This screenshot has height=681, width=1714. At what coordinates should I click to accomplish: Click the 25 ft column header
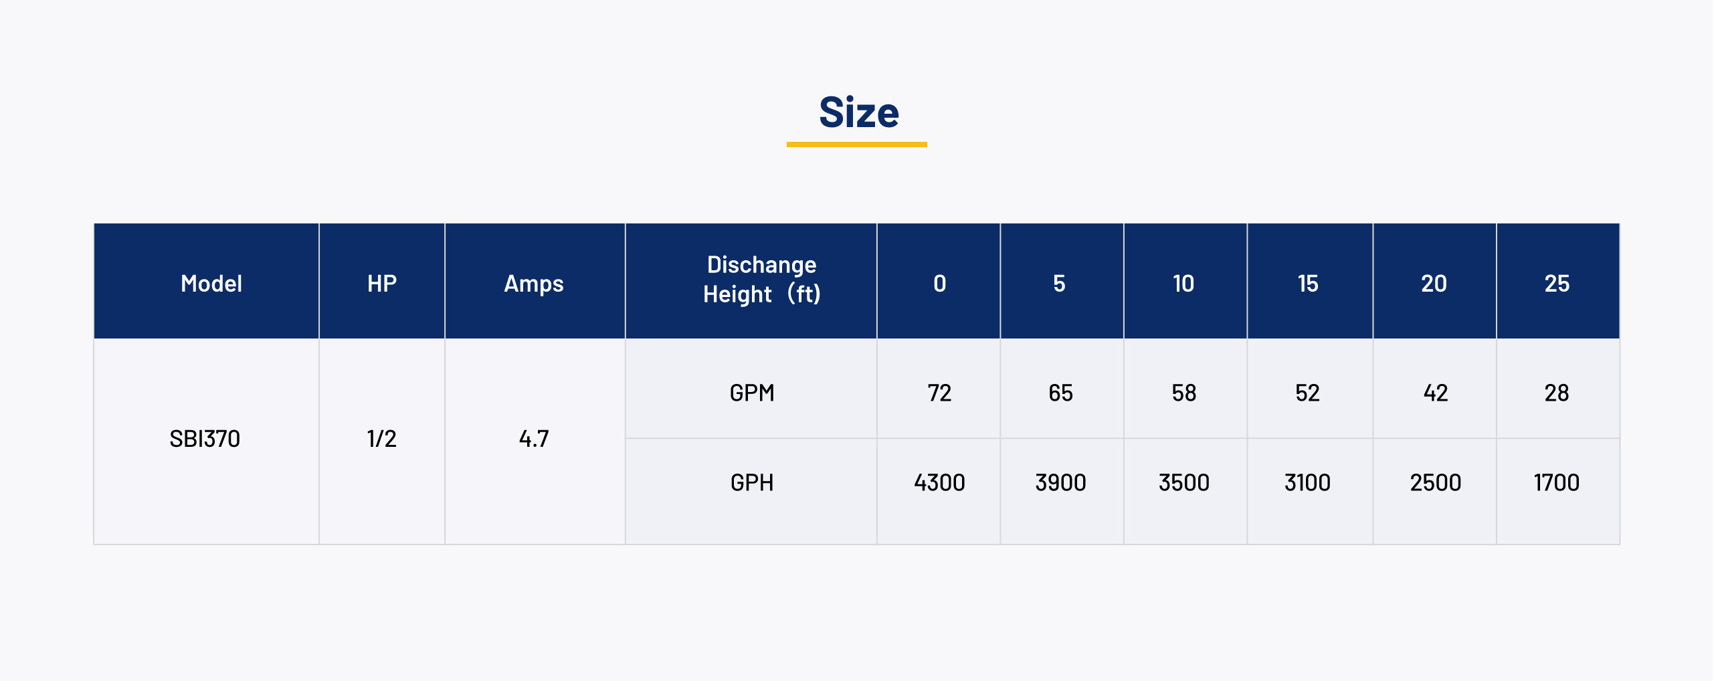(1557, 284)
